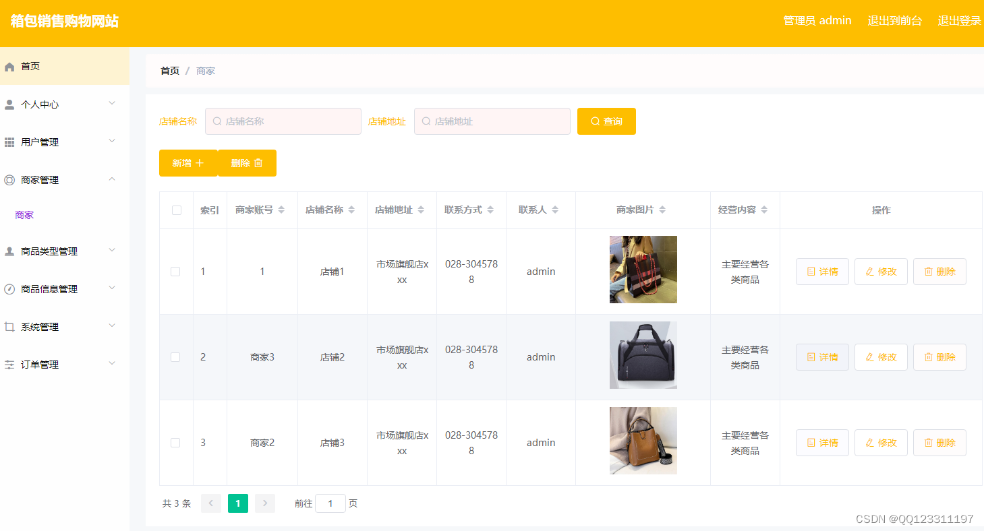The height and width of the screenshot is (531, 984).
Task: Go to previous page arrow
Action: click(x=211, y=503)
